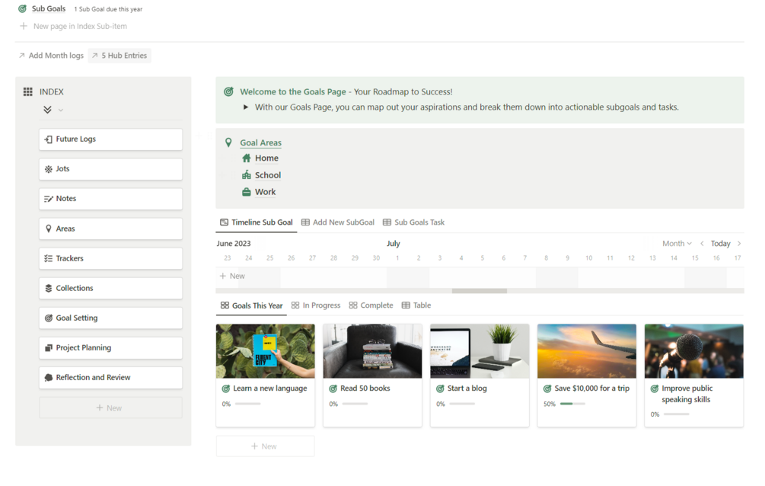
Task: Click the Jots sparkle icon
Action: click(x=48, y=169)
